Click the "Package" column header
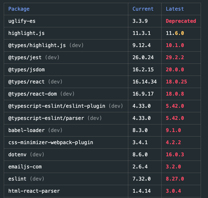Viewport: 208px width, 198px height. pyautogui.click(x=19, y=9)
